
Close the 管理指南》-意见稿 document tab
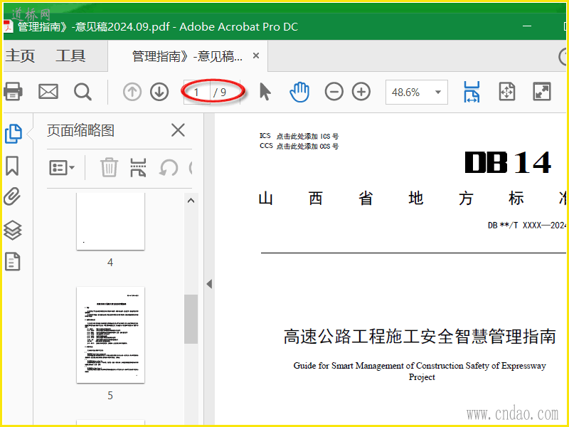point(256,56)
